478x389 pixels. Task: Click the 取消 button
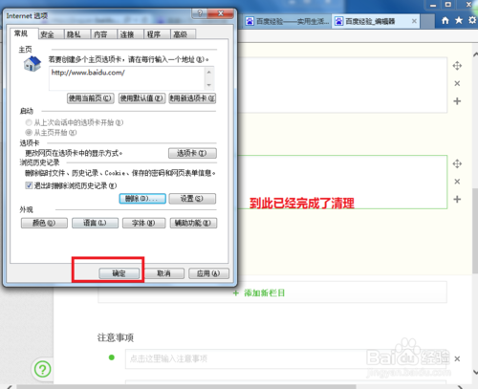164,273
